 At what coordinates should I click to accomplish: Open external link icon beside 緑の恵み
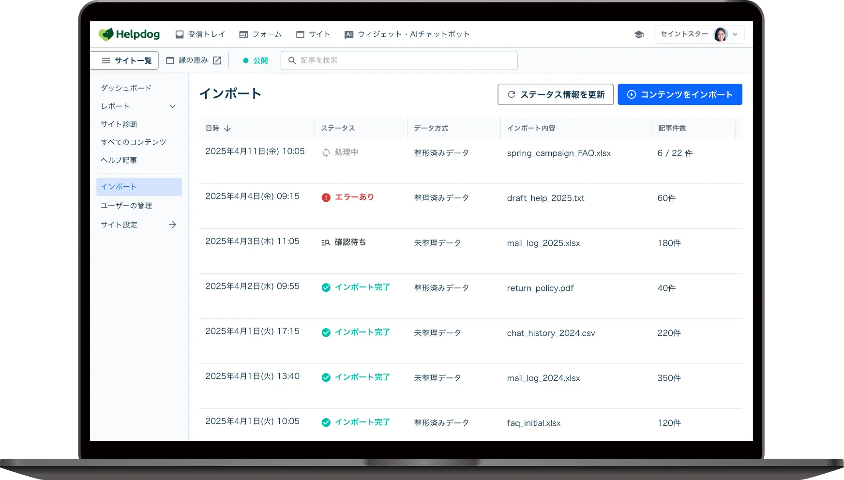[217, 60]
